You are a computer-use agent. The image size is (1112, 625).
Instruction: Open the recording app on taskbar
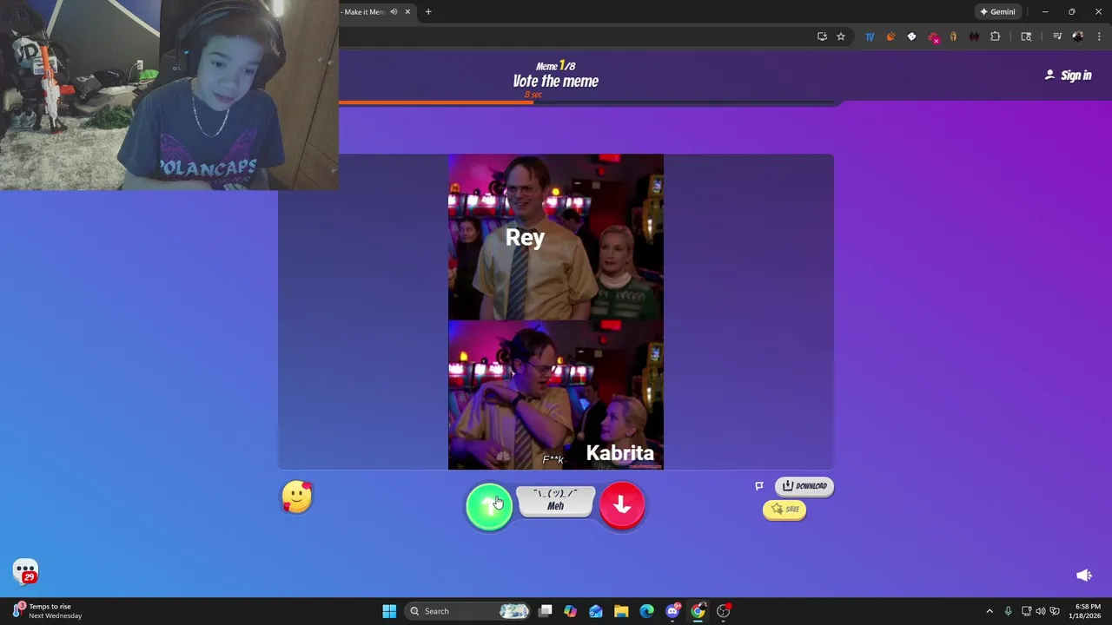[x=724, y=611]
